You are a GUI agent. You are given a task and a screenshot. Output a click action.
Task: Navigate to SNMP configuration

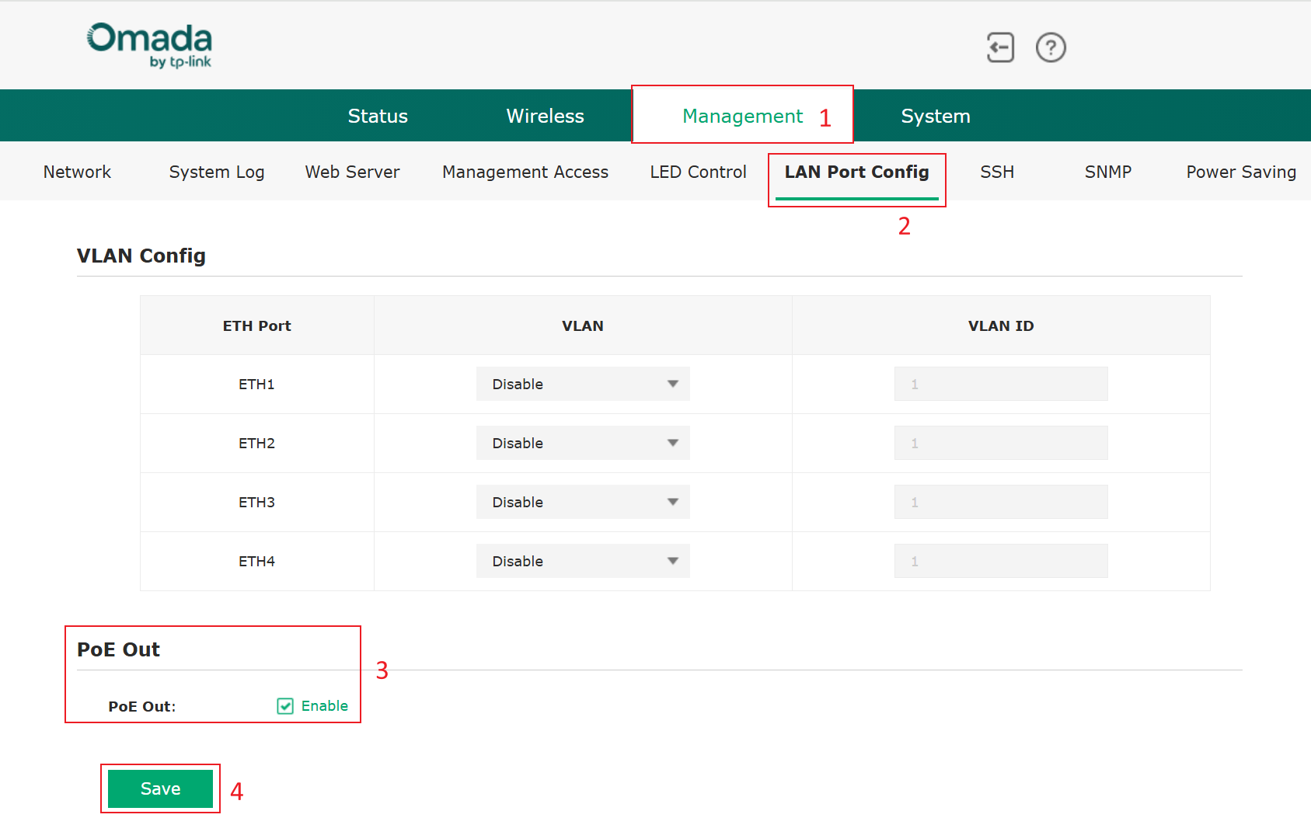tap(1107, 172)
